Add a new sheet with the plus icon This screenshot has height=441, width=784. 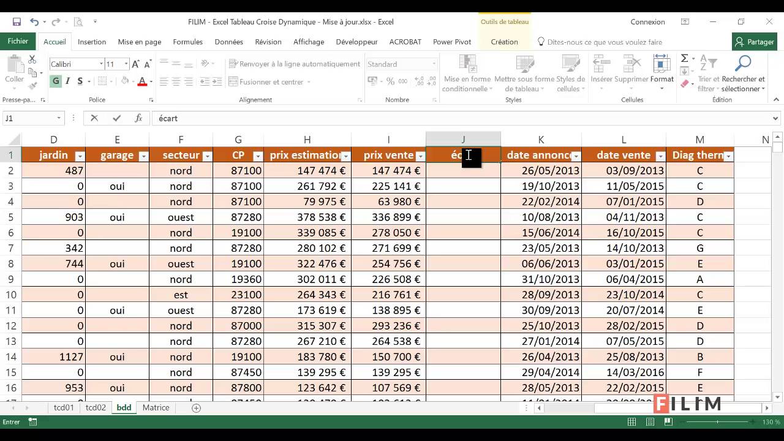(x=196, y=408)
